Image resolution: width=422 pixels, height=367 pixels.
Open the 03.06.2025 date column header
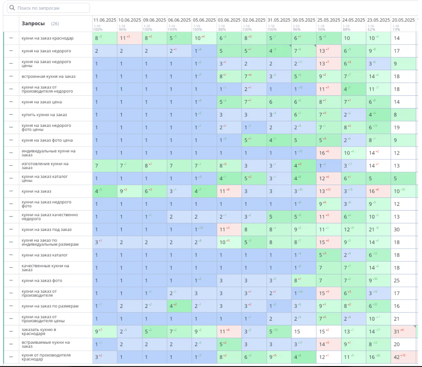pyautogui.click(x=229, y=20)
